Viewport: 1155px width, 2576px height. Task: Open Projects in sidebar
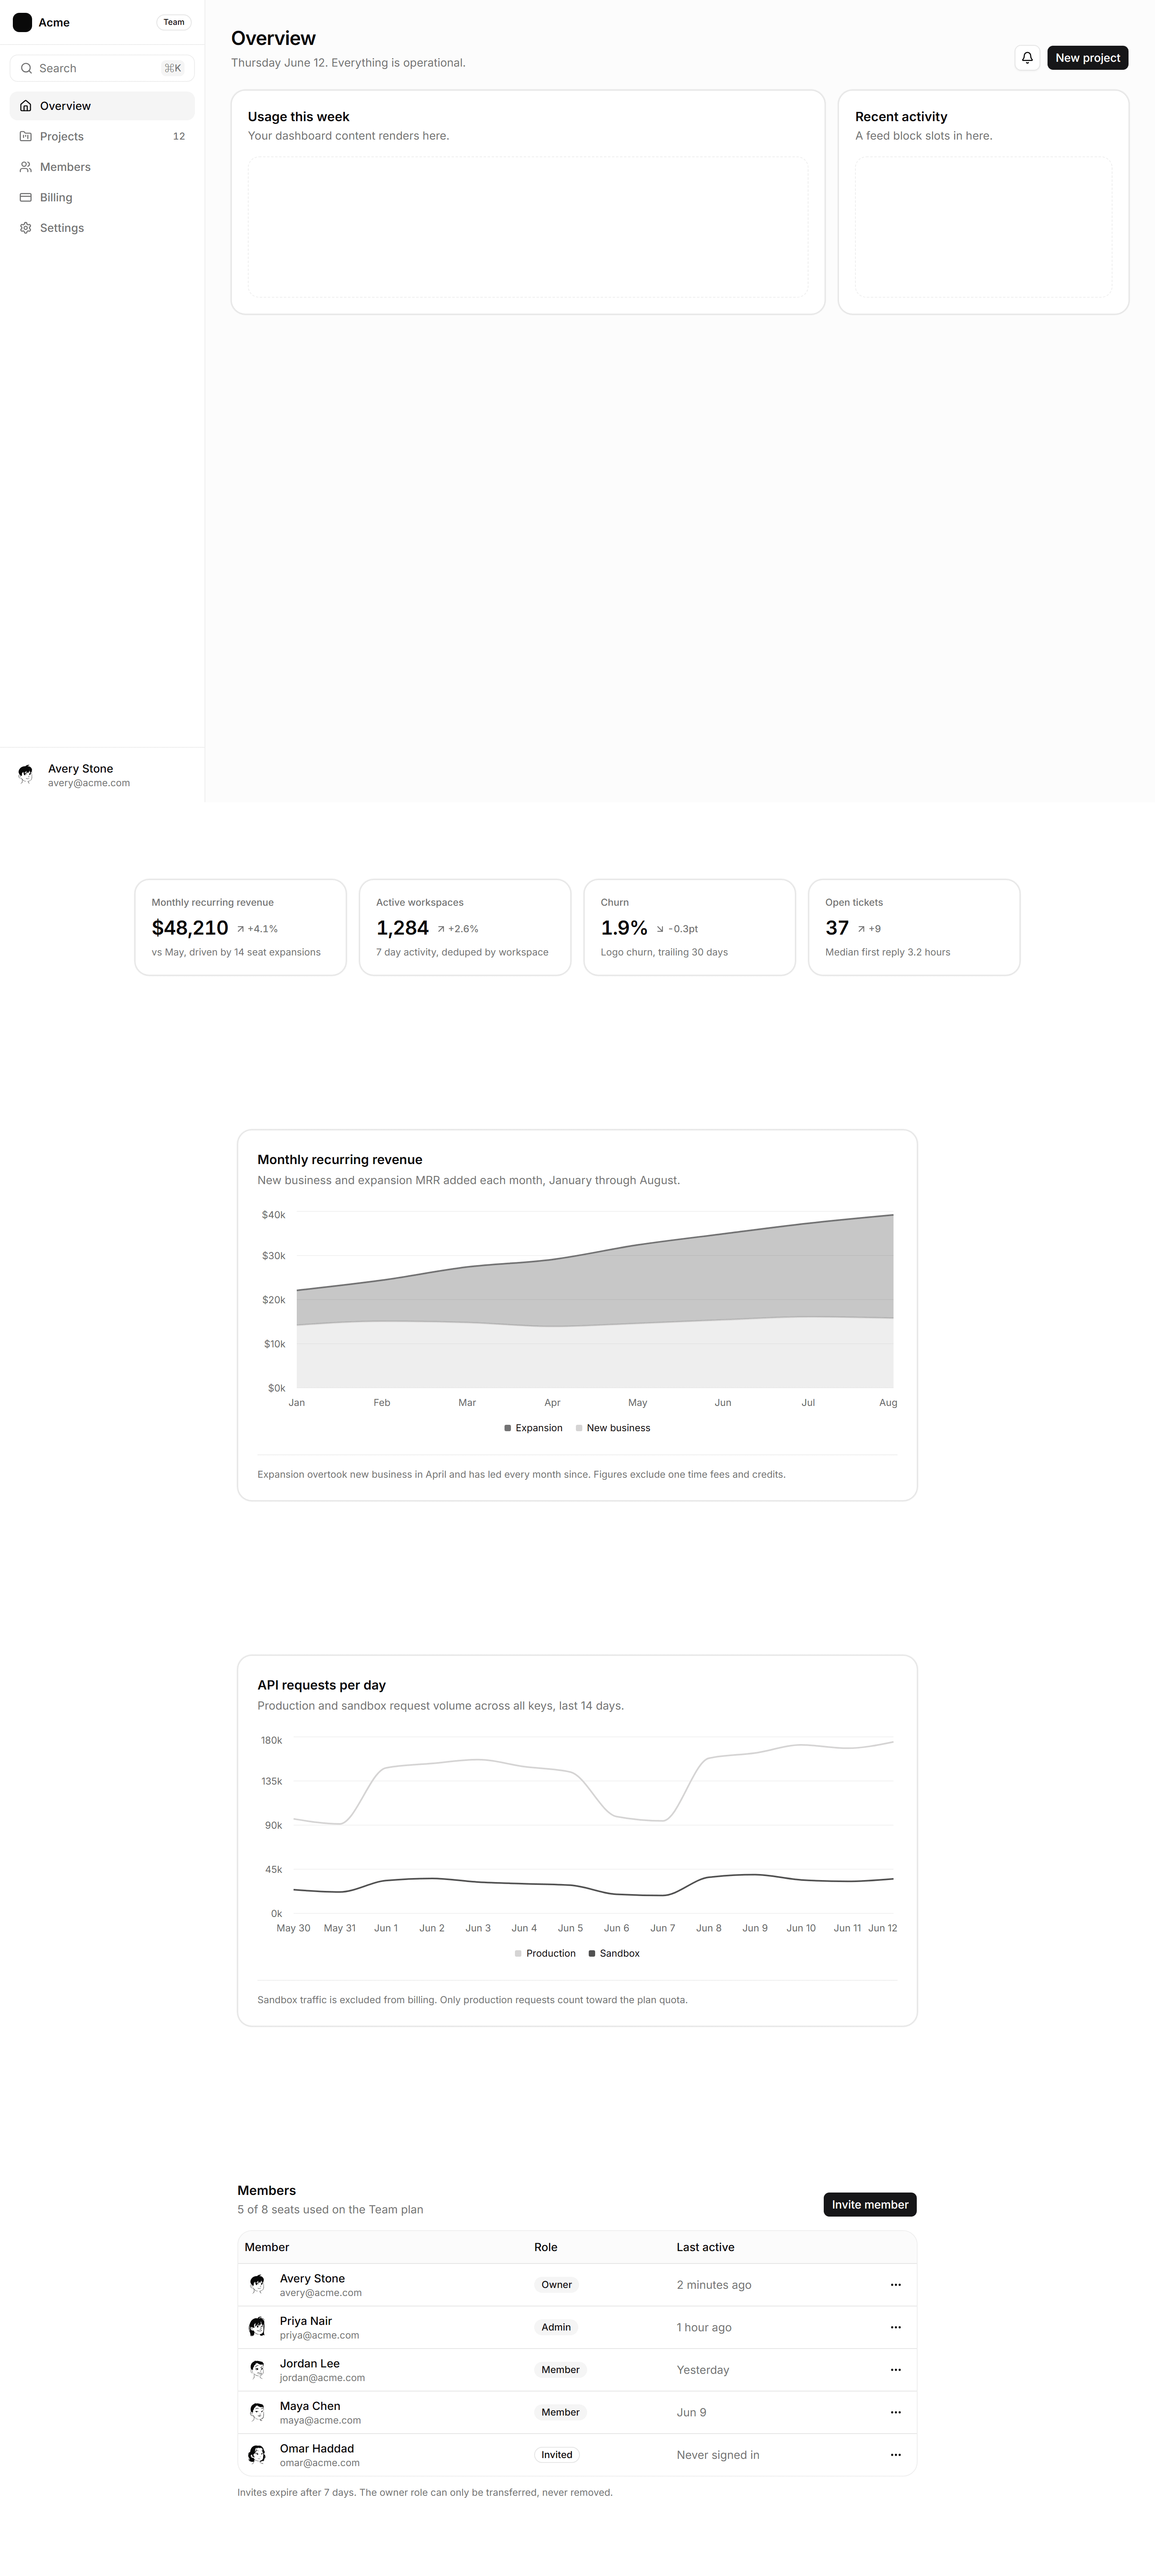102,136
